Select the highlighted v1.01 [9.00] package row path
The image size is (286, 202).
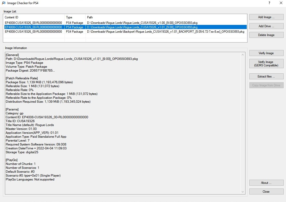pos(142,27)
